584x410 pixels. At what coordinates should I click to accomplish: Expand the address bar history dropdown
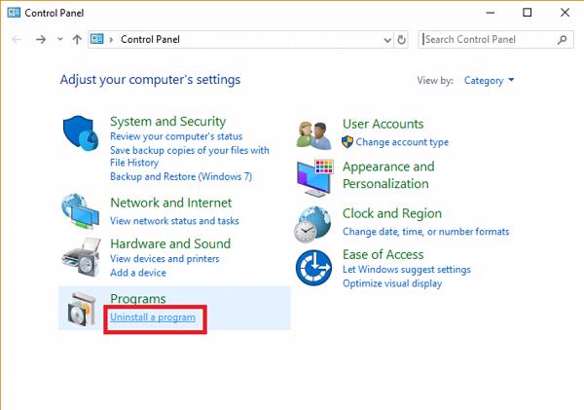click(x=384, y=40)
